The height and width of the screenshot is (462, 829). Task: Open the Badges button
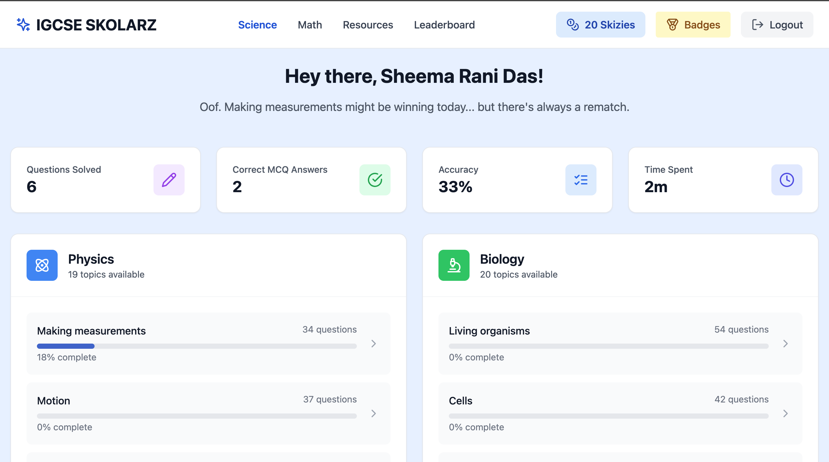coord(693,25)
